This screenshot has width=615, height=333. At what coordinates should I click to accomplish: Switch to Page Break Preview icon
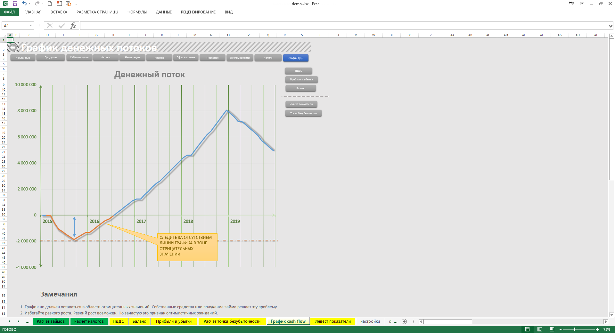point(552,329)
